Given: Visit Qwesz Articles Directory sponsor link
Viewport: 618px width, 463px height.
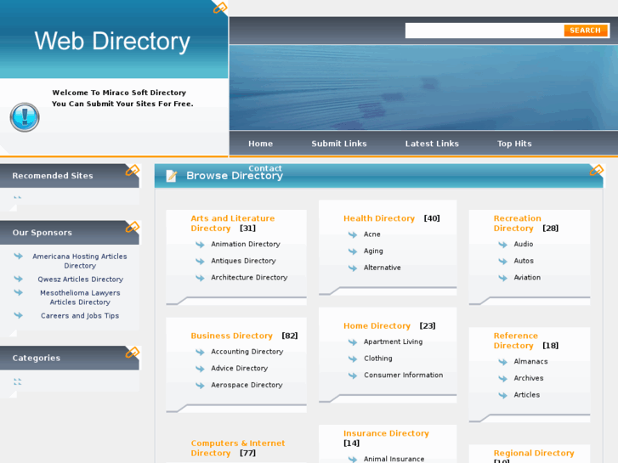Looking at the screenshot, I should point(81,279).
